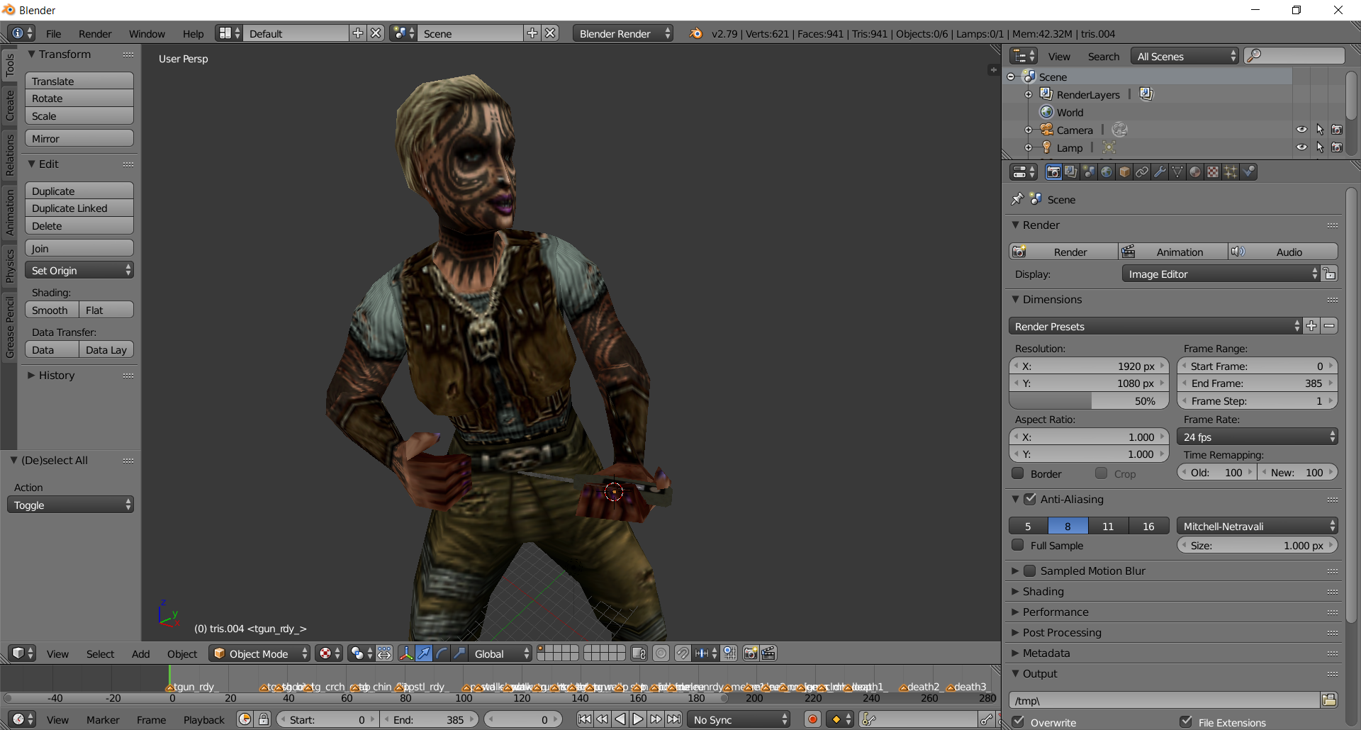Click the 50% resolution percentage slider
The width and height of the screenshot is (1361, 730).
point(1088,401)
